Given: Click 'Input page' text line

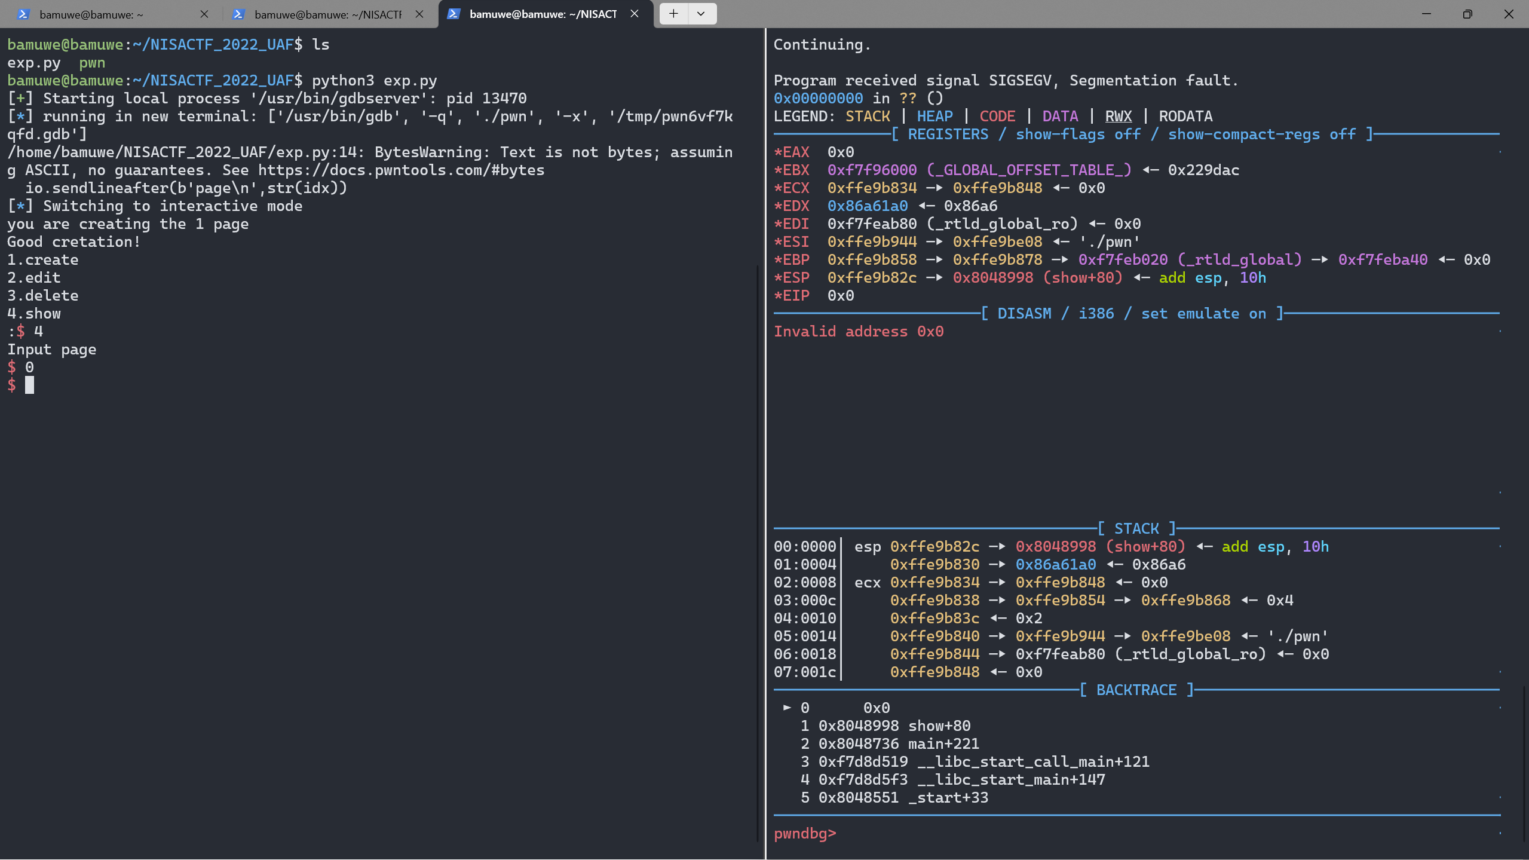Looking at the screenshot, I should coord(52,350).
